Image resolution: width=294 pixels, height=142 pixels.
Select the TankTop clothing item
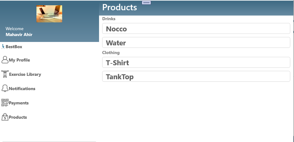[196, 76]
